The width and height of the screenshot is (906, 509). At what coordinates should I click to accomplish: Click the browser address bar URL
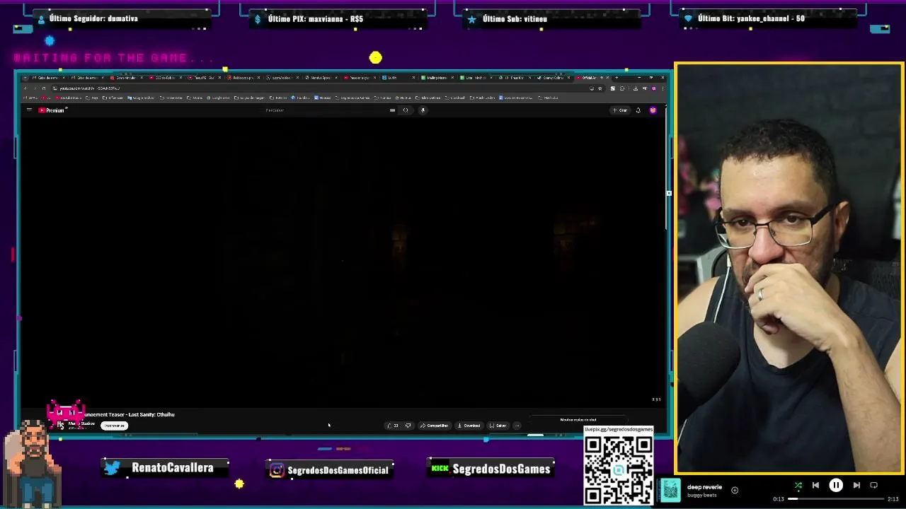(x=89, y=88)
